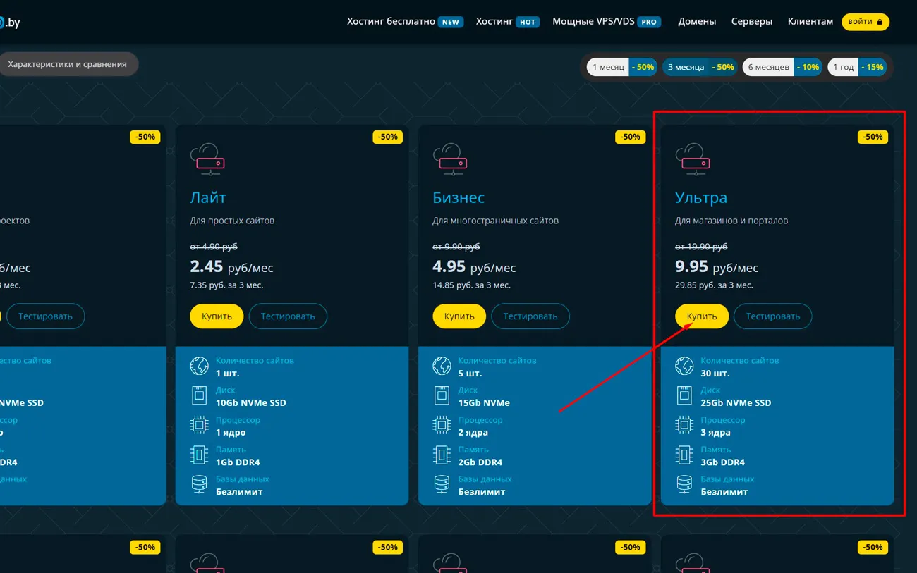
Task: Click the -50% badge on Ультра card
Action: click(x=873, y=137)
